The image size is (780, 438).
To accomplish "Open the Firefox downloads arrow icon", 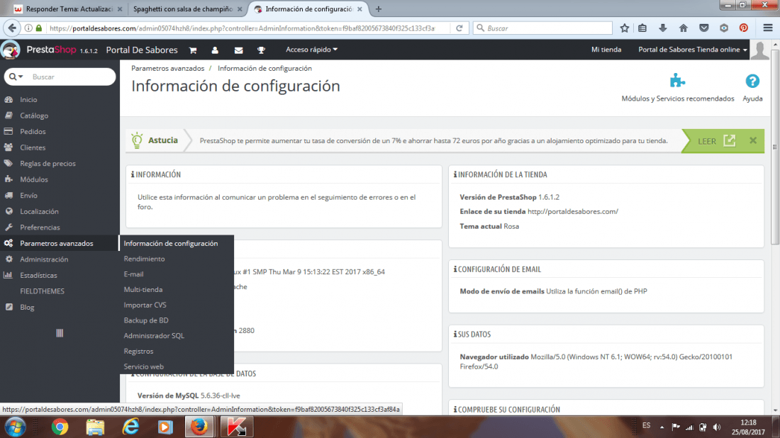I will click(x=662, y=28).
